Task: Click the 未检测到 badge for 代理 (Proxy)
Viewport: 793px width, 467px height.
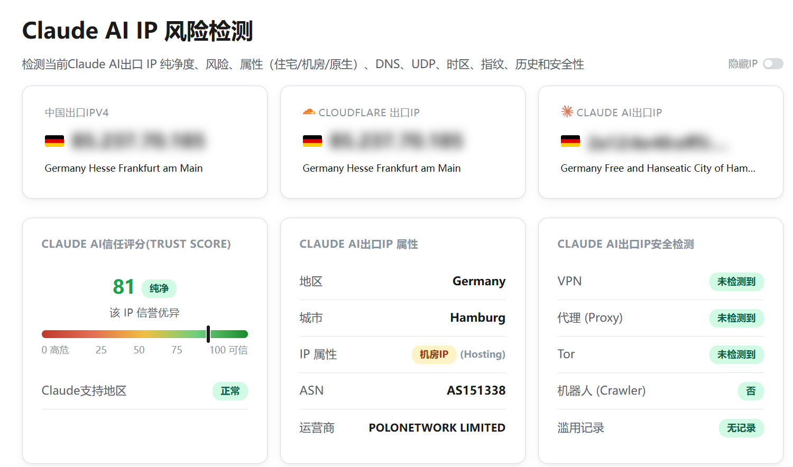Action: (736, 318)
